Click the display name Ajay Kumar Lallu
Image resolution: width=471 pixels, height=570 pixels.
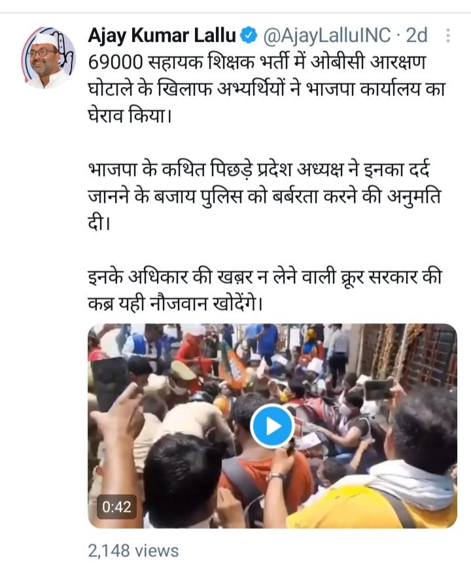click(162, 35)
